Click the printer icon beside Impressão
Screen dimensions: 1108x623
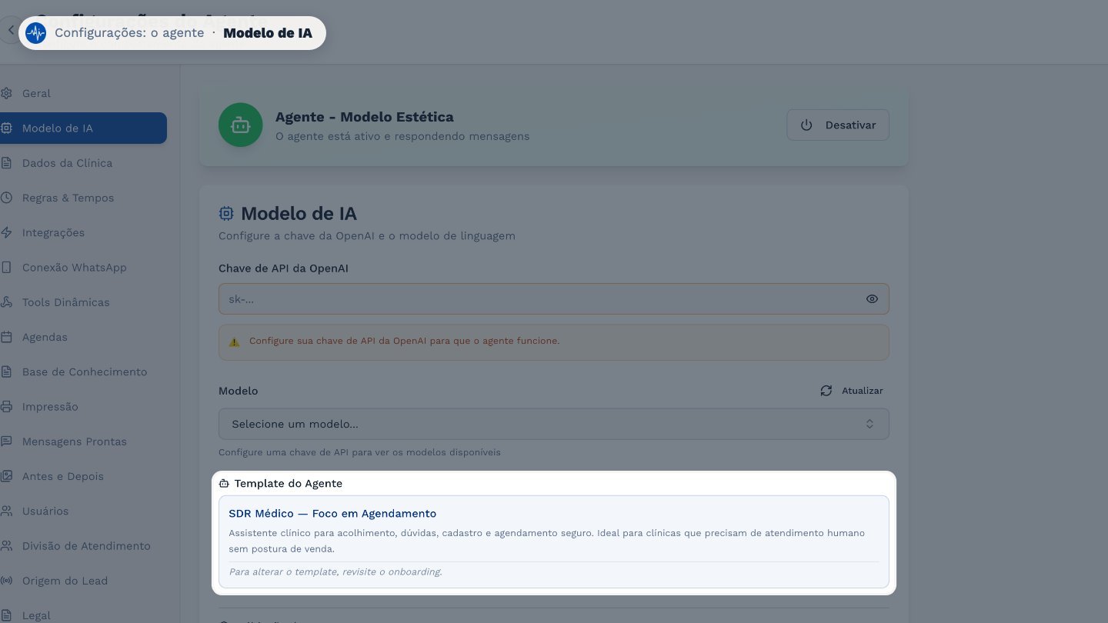(x=6, y=407)
